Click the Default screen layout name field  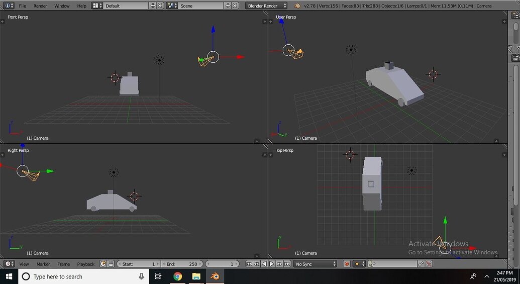tap(126, 6)
